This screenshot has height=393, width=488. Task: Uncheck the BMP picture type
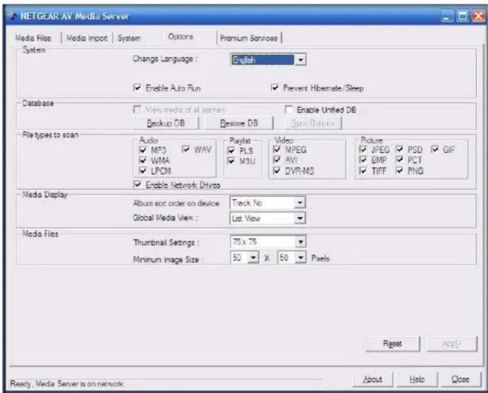point(362,160)
